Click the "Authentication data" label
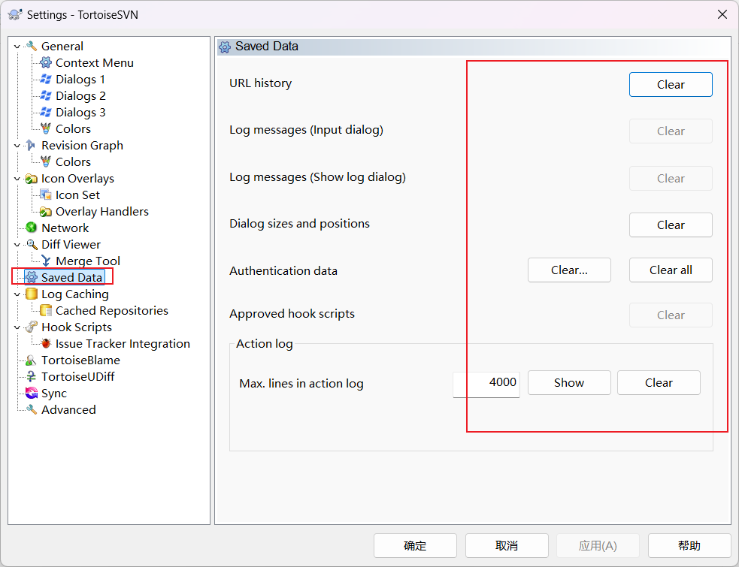Screen dimensions: 739x567 point(283,271)
